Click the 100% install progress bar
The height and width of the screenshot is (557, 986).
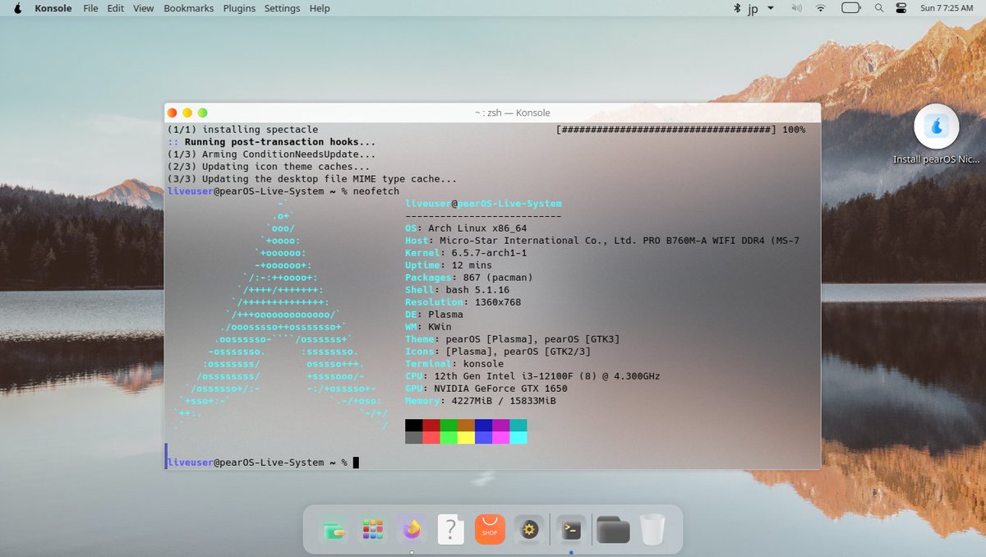coord(680,130)
